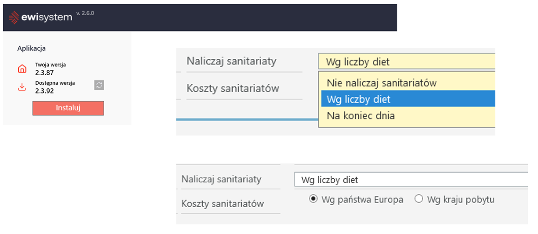The image size is (538, 234).
Task: Click Koszty sanitariatów label left of option list
Action: (233, 88)
